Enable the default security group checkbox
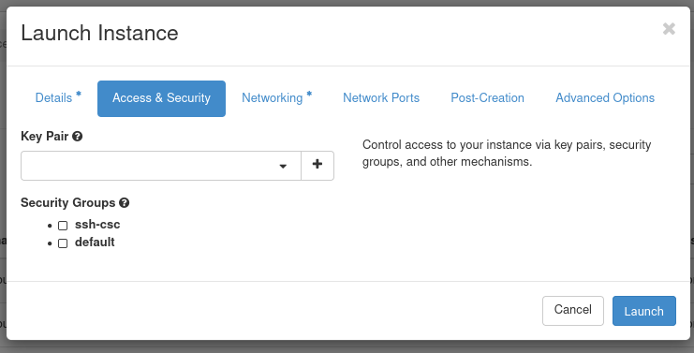Image resolution: width=694 pixels, height=353 pixels. [x=63, y=243]
